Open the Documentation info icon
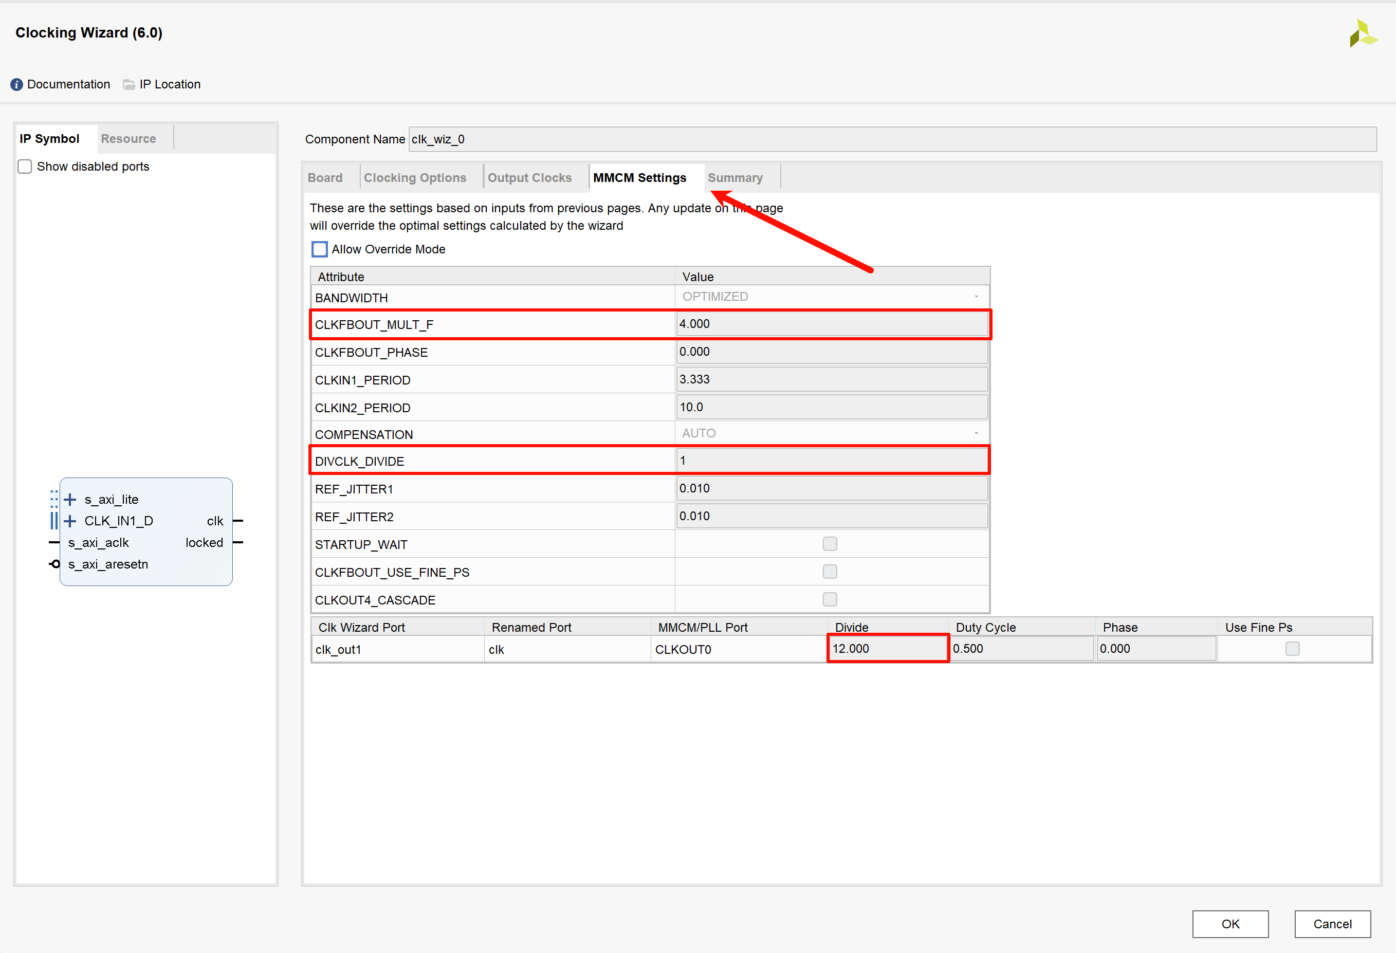Screen dimensions: 1396x953 coord(17,85)
